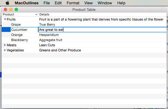Expand the Meats disclosure triangle
This screenshot has width=168, height=109.
pos(5,45)
